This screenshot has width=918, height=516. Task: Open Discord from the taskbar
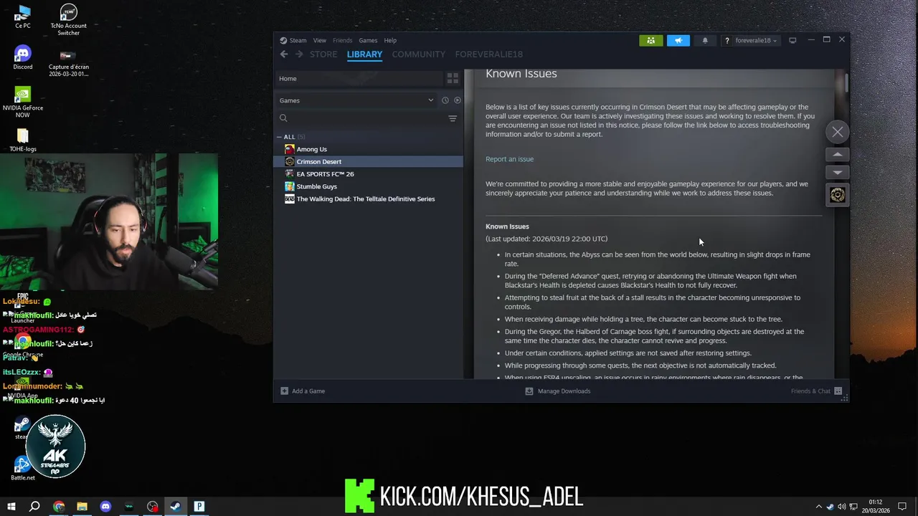click(105, 507)
